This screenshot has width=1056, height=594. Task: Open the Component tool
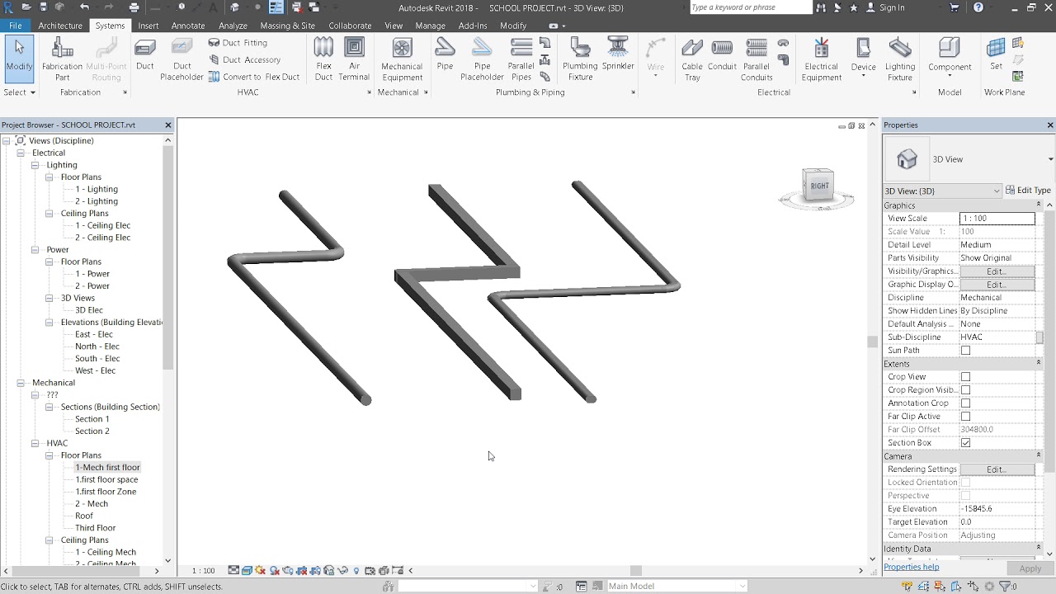tap(950, 59)
